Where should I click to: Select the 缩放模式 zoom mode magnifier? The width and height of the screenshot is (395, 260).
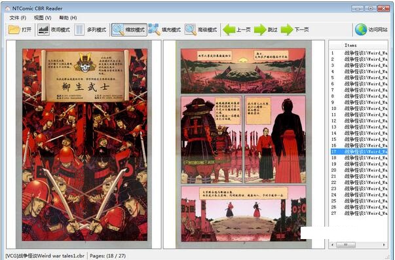pyautogui.click(x=117, y=29)
